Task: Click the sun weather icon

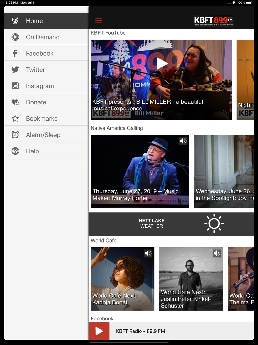Action: pyautogui.click(x=214, y=223)
